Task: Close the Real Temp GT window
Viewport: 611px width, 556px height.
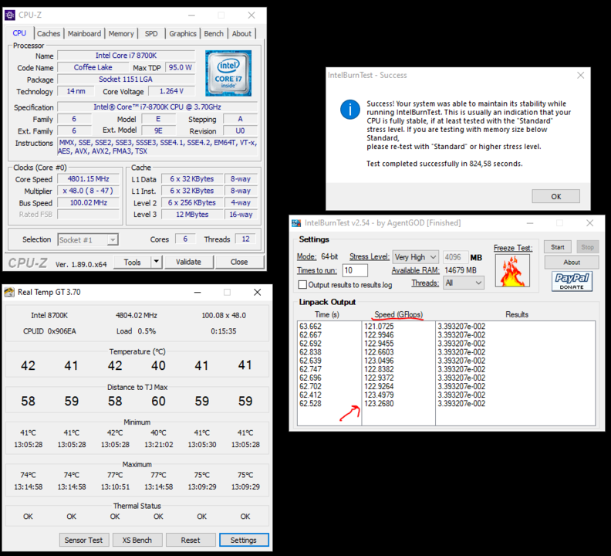Action: coord(257,292)
